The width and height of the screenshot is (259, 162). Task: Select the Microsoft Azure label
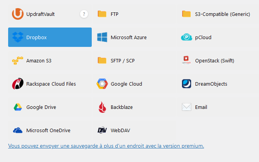(129, 37)
